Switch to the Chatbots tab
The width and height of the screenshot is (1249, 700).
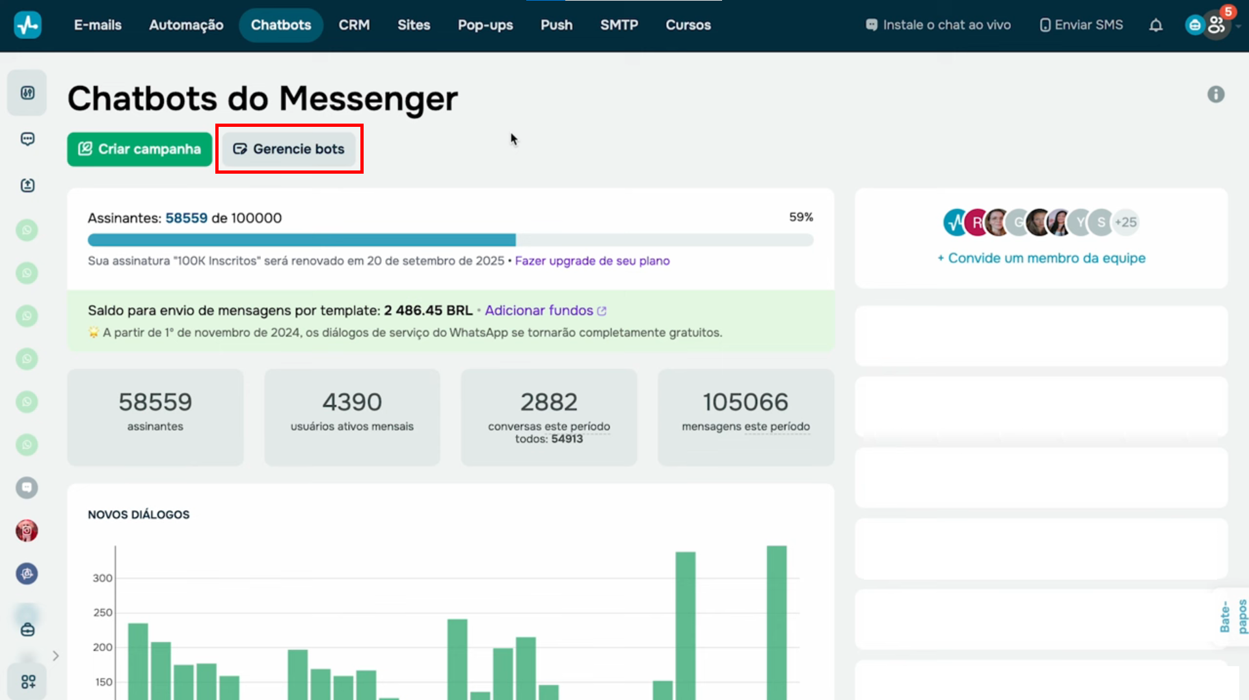click(x=280, y=25)
